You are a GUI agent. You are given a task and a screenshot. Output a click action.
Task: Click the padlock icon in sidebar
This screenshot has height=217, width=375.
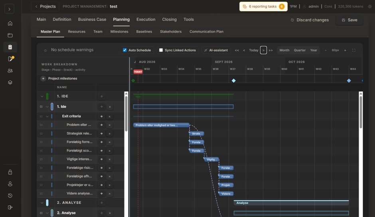[x=10, y=172]
